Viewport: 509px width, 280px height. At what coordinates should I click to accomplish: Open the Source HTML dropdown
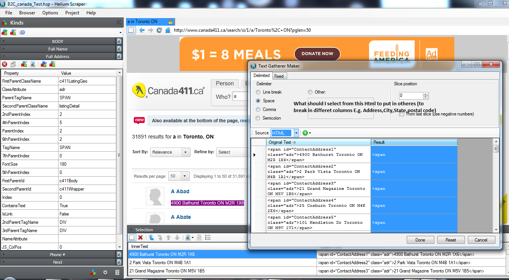[x=296, y=133]
